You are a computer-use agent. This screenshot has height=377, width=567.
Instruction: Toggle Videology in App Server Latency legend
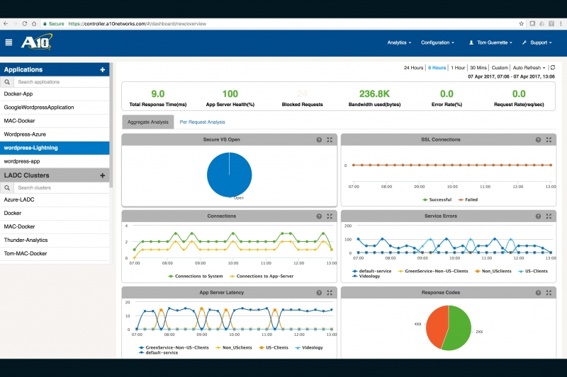click(309, 347)
